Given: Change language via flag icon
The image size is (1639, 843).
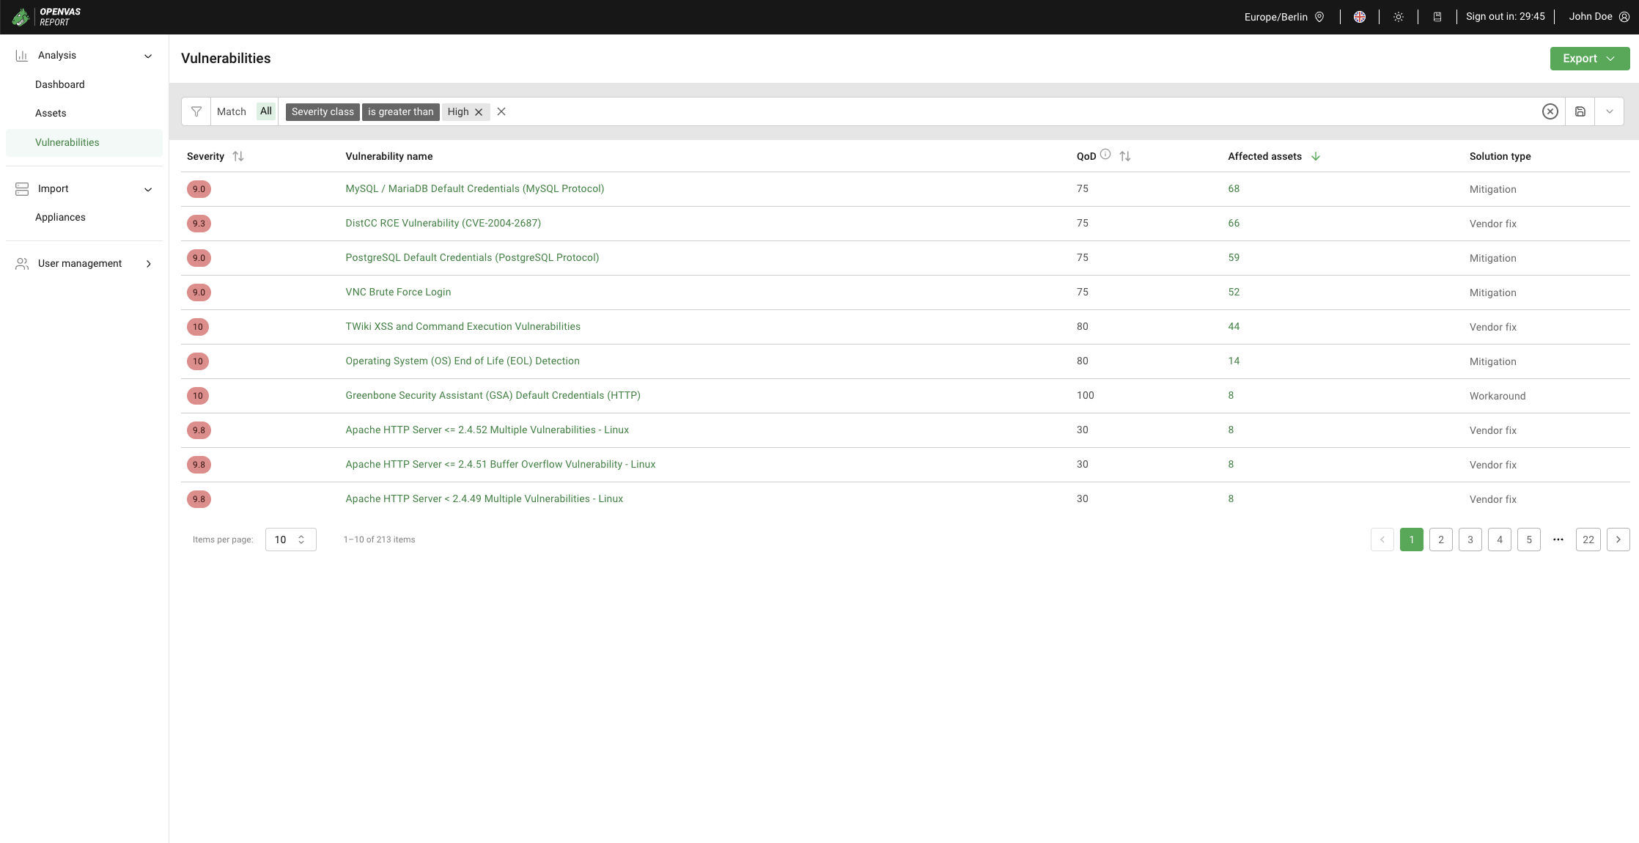Looking at the screenshot, I should tap(1360, 17).
